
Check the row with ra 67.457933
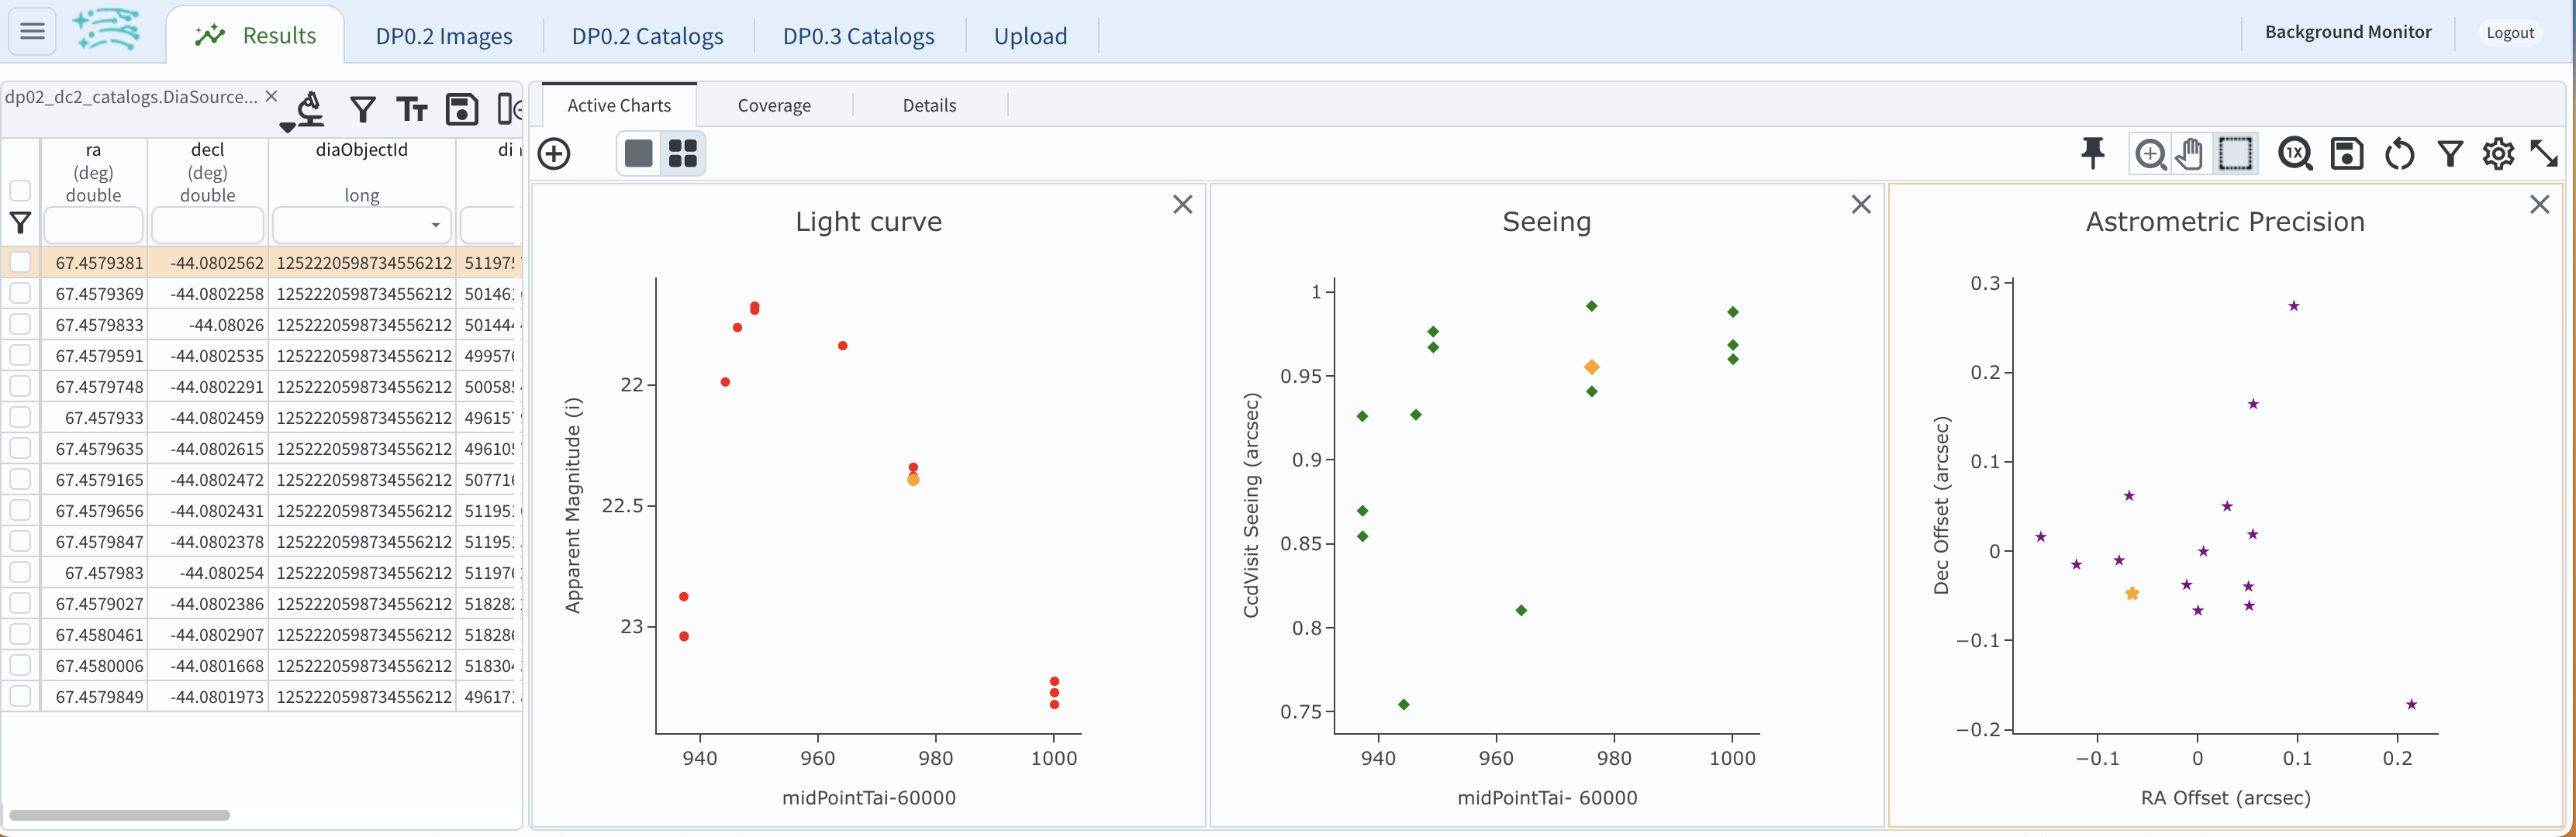pyautogui.click(x=20, y=418)
